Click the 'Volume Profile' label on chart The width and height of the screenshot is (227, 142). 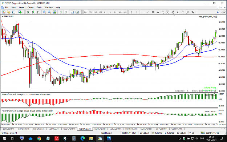[210, 88]
